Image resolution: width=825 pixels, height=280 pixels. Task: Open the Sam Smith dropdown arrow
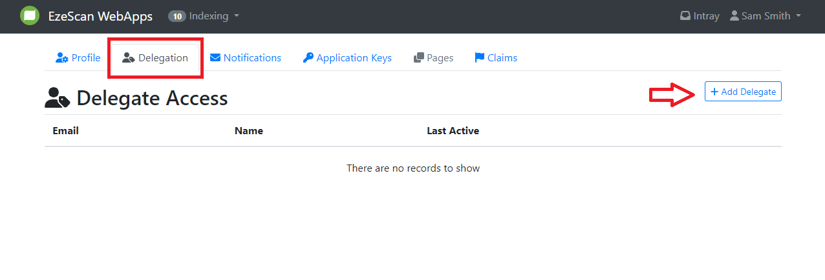pos(798,16)
